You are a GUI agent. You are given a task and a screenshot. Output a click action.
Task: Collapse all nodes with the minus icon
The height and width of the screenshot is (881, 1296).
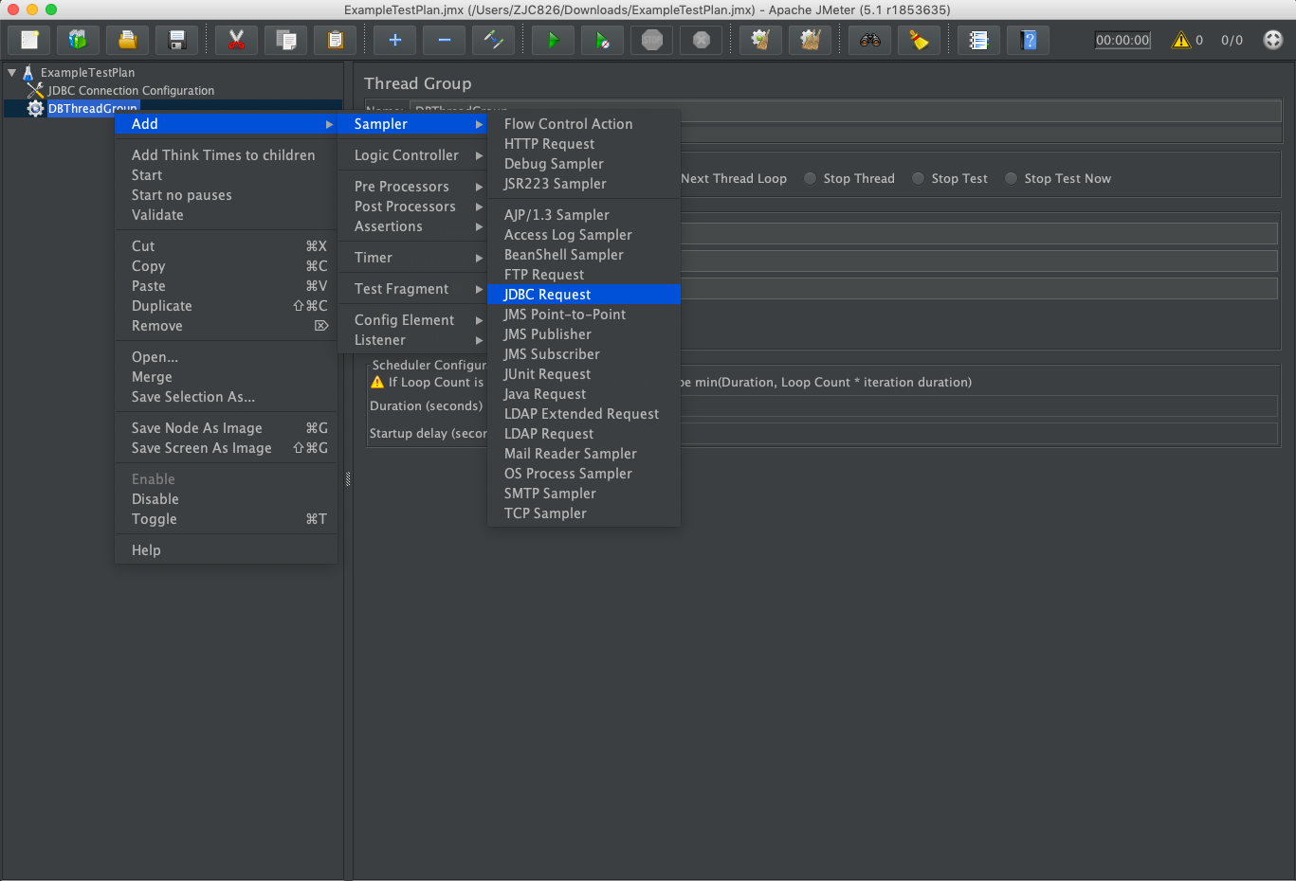[445, 40]
